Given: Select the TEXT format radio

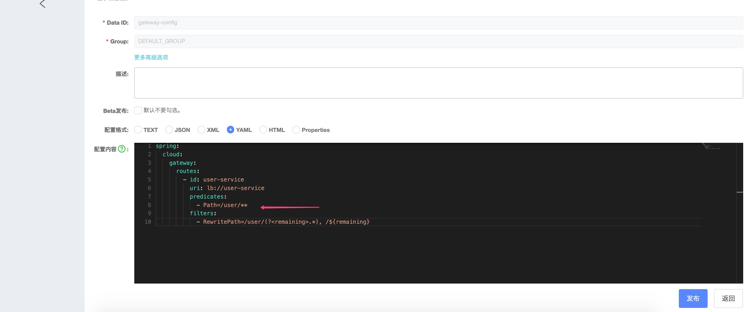Looking at the screenshot, I should pos(138,130).
